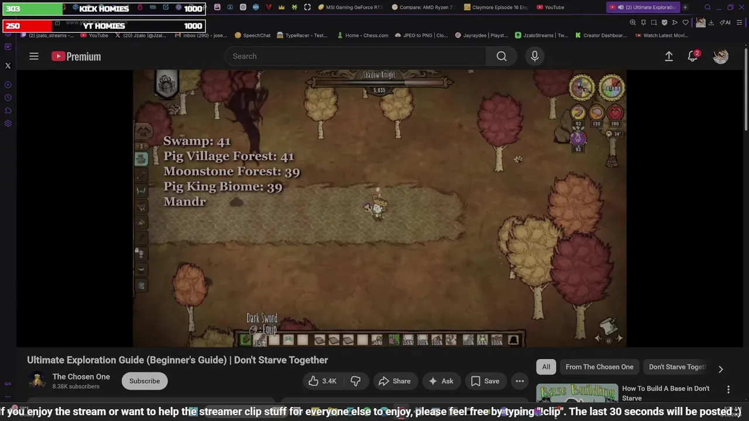Open browser sidebar settings gear
749x421 pixels.
point(8,123)
